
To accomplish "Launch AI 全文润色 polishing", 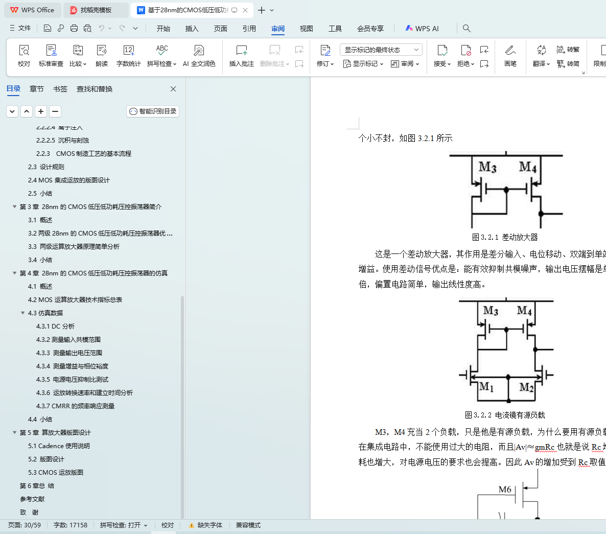I will 199,56.
